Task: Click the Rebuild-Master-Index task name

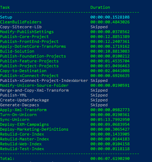Action: 24,139
